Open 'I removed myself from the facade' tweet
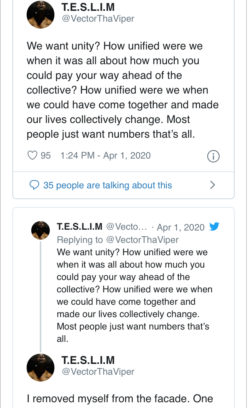 [120, 399]
